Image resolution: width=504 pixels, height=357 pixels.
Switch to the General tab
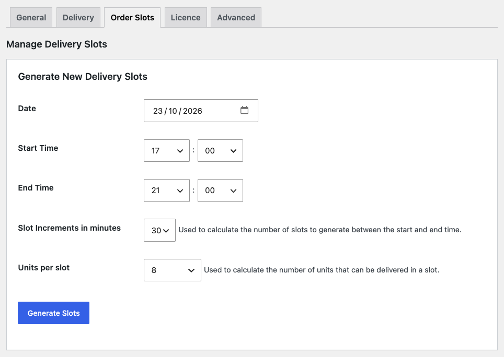[31, 18]
